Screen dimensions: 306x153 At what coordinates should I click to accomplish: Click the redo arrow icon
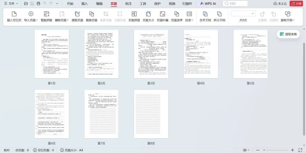[x=51, y=3]
